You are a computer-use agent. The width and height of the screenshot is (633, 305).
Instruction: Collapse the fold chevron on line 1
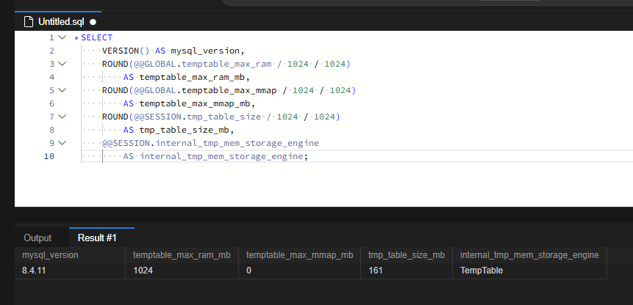[62, 37]
